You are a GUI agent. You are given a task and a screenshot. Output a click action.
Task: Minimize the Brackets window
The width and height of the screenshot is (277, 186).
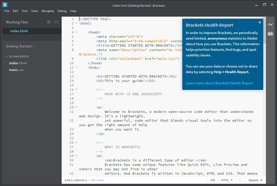(x=256, y=5)
